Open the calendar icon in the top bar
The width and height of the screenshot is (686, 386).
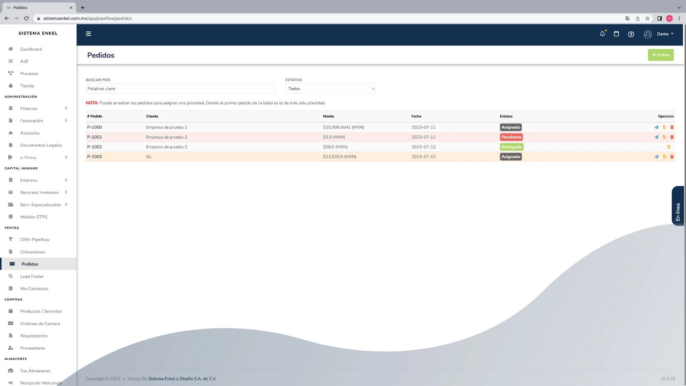click(616, 34)
